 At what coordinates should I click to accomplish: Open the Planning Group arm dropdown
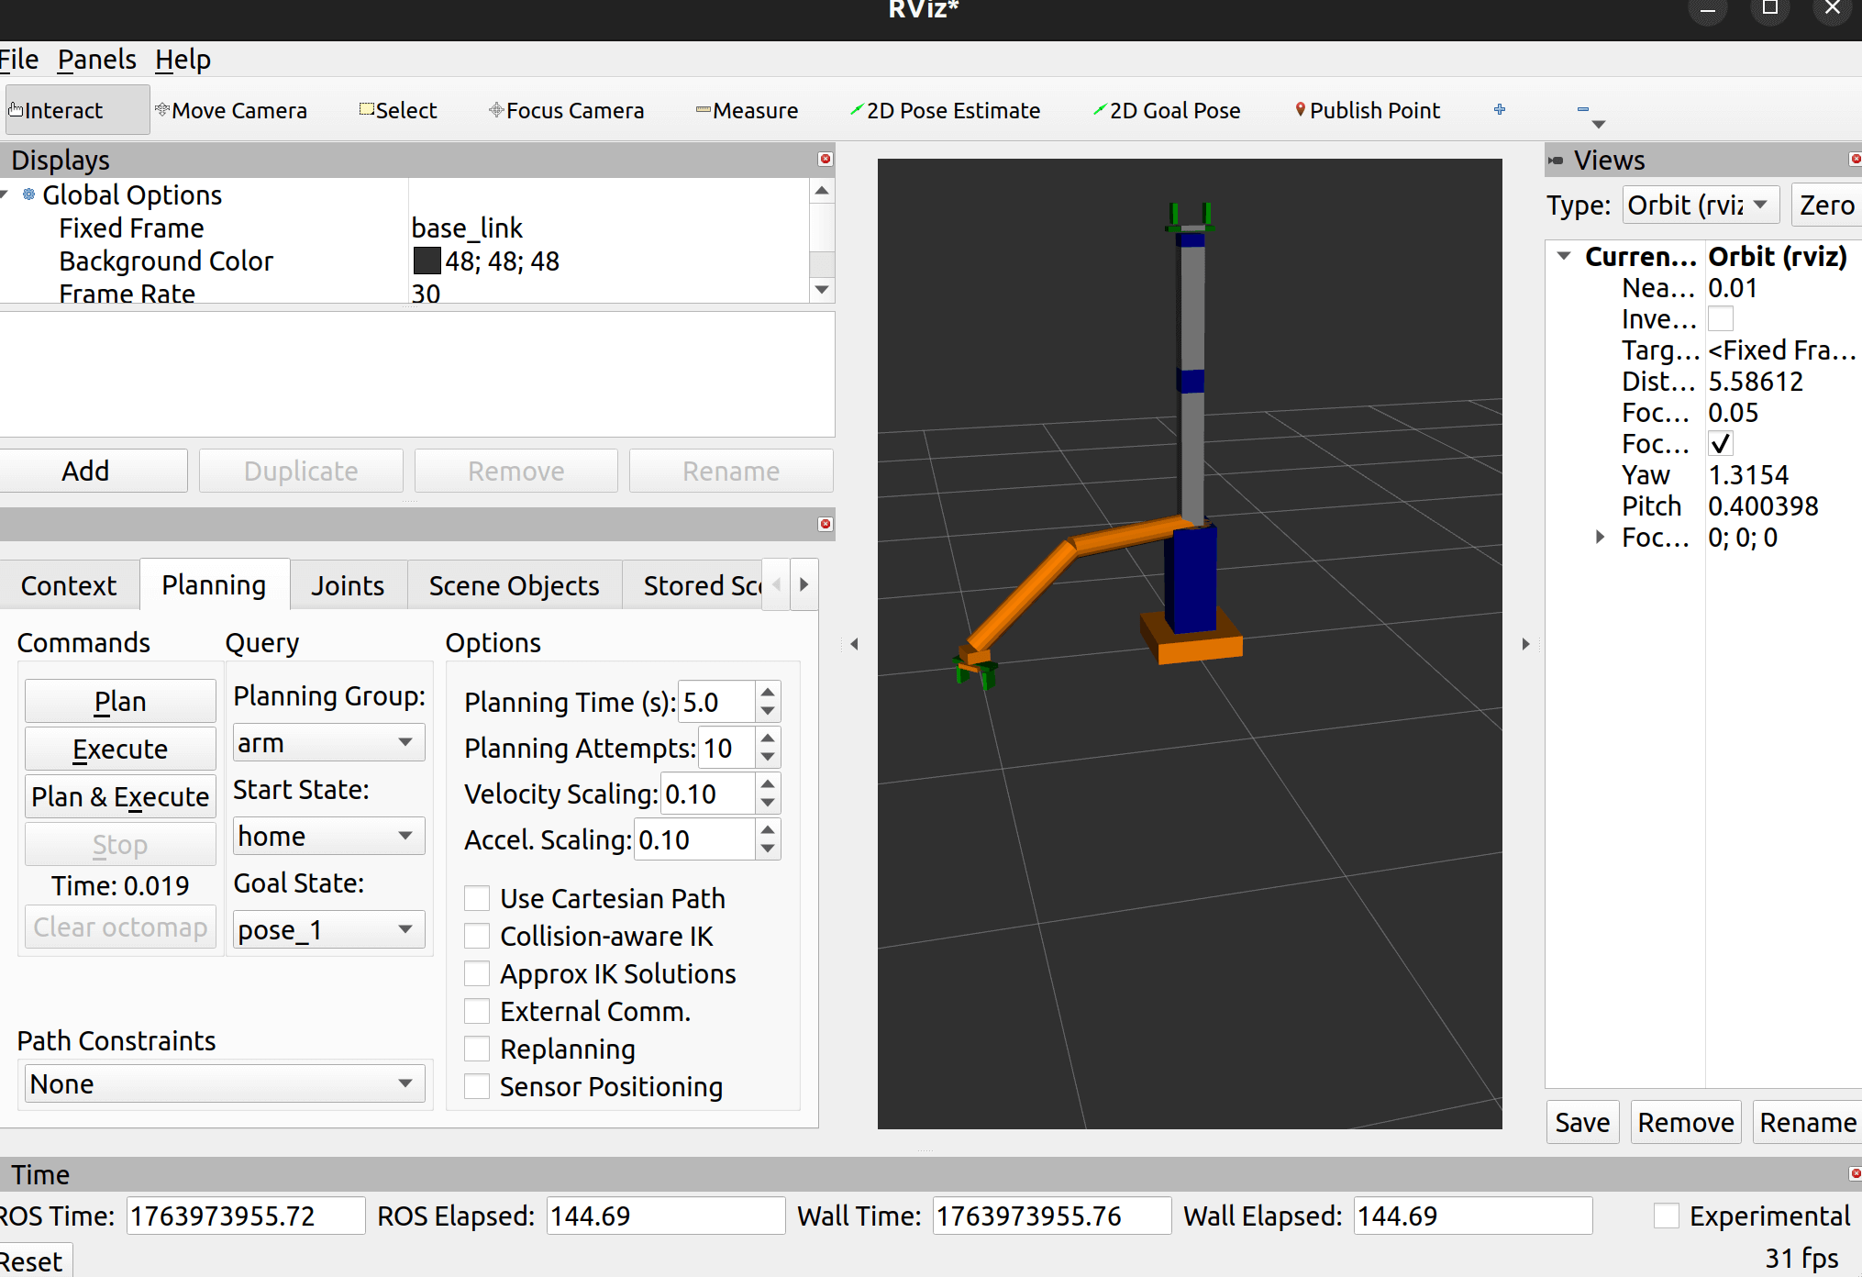[x=327, y=742]
